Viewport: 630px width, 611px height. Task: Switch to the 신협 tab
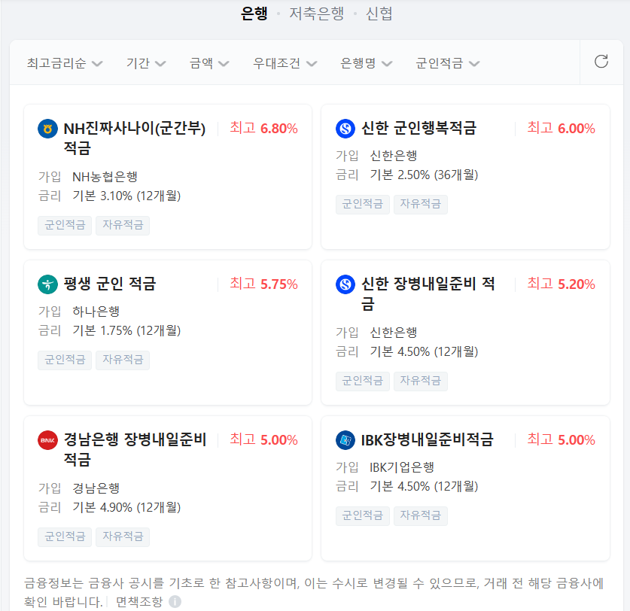coord(379,14)
